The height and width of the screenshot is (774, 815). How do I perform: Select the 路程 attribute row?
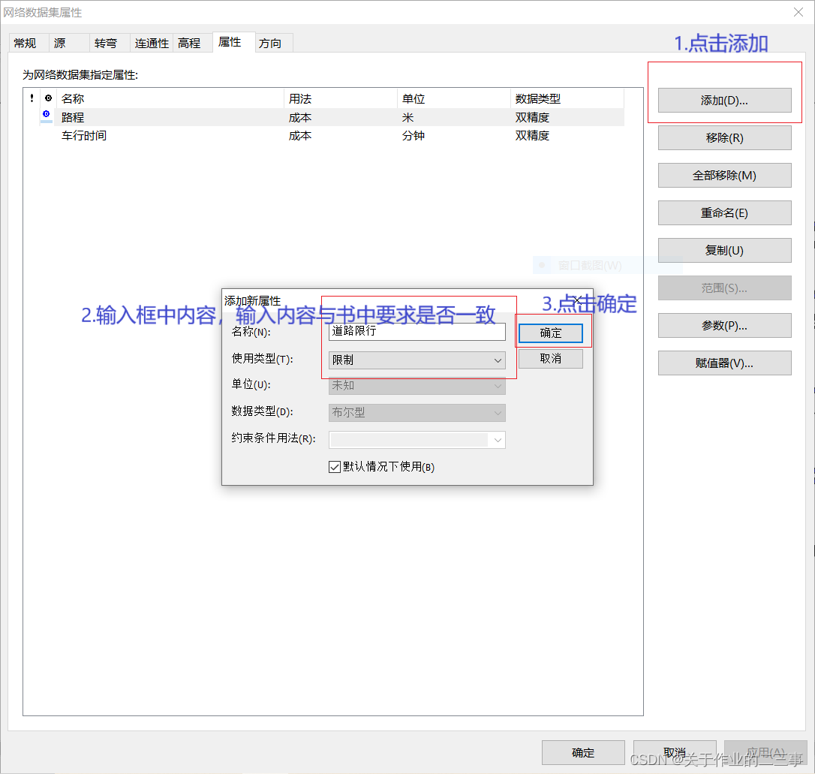(x=332, y=117)
